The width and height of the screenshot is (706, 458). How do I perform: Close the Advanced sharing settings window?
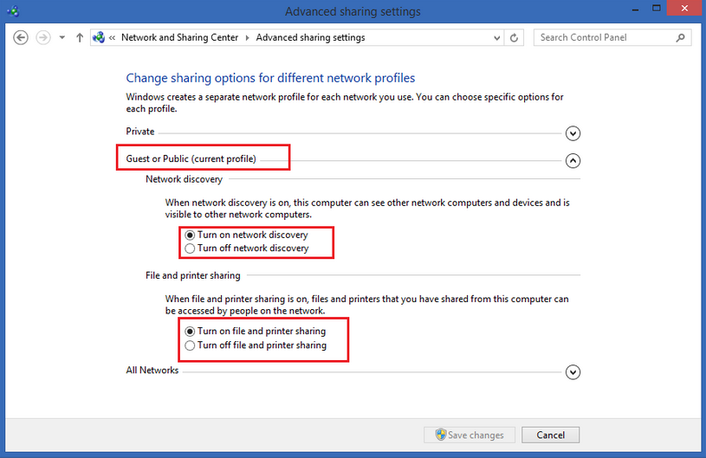tap(684, 9)
